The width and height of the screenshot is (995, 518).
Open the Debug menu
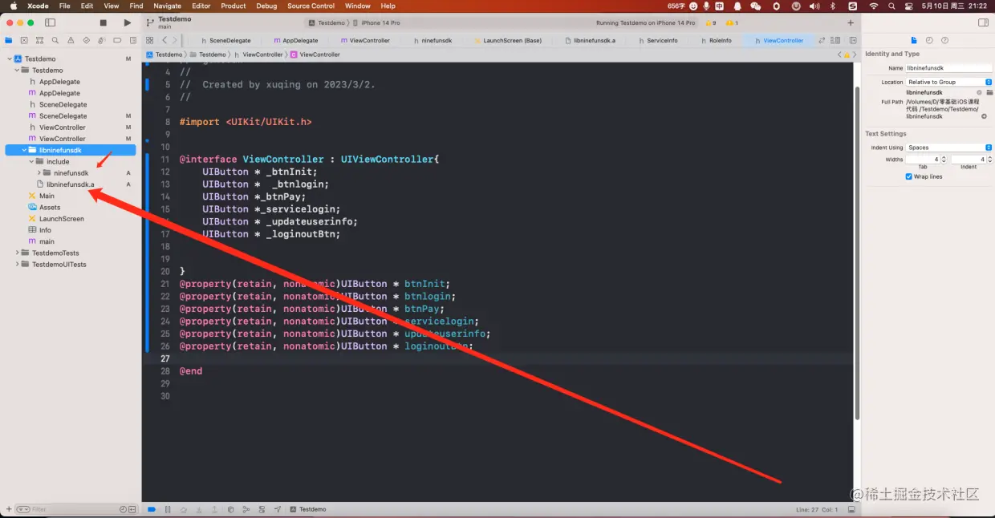[x=266, y=6]
